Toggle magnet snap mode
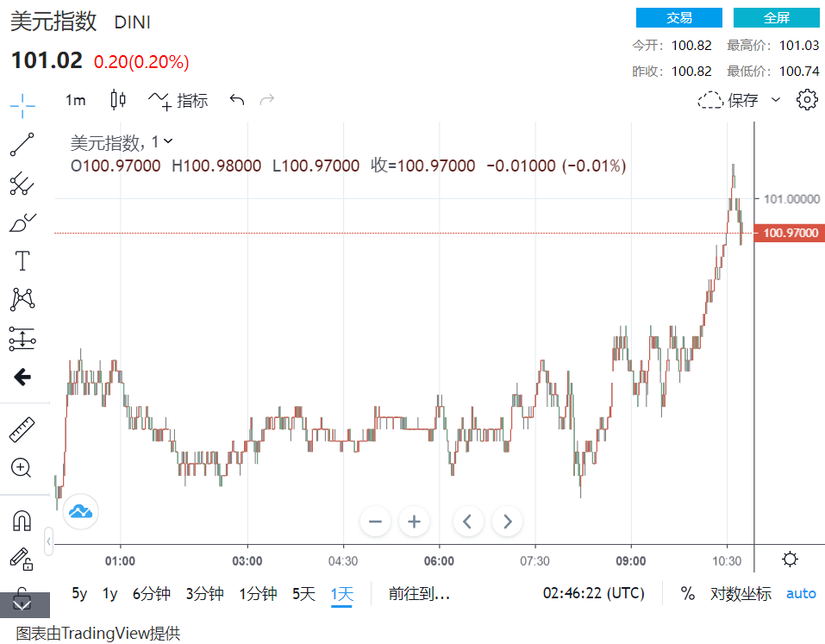The width and height of the screenshot is (825, 644). point(22,521)
